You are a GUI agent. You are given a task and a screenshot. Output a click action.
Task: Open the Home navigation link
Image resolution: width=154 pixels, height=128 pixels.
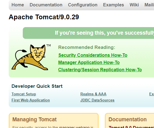coord(18,5)
